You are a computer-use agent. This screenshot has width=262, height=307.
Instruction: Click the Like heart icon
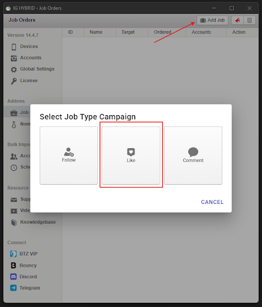(x=131, y=152)
